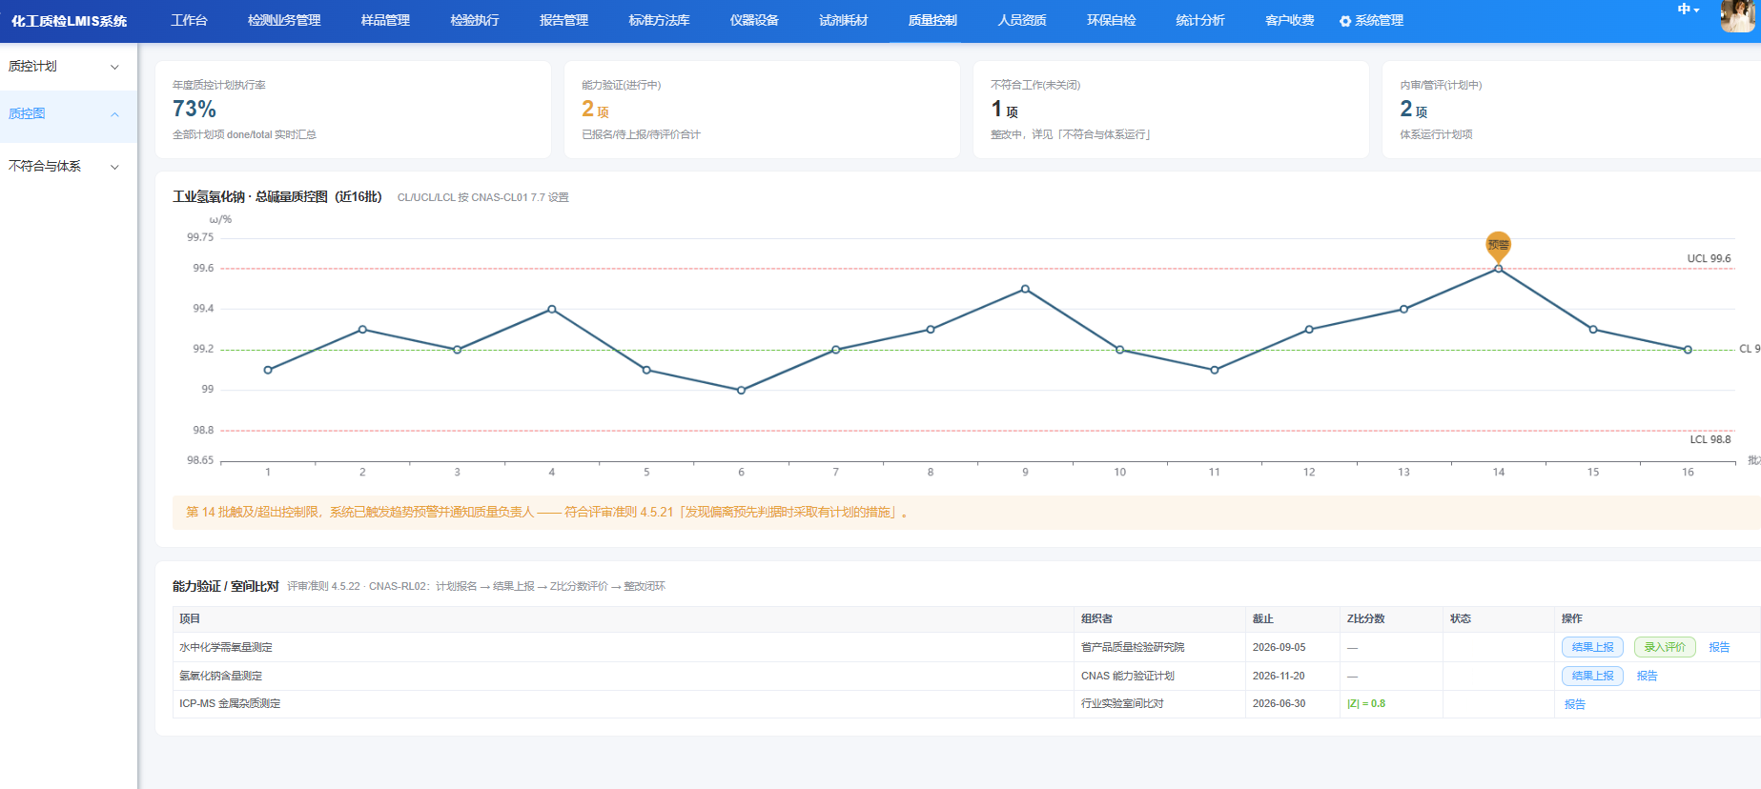Click the system management gear icon
This screenshot has width=1761, height=789.
(1345, 21)
